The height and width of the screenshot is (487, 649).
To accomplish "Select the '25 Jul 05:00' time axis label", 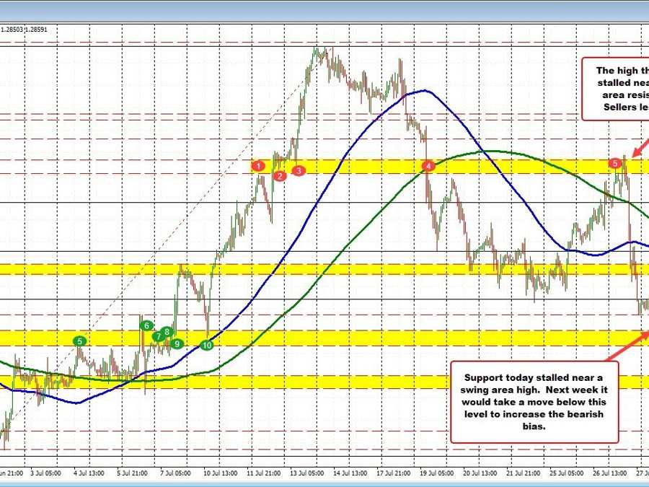I will (x=567, y=473).
